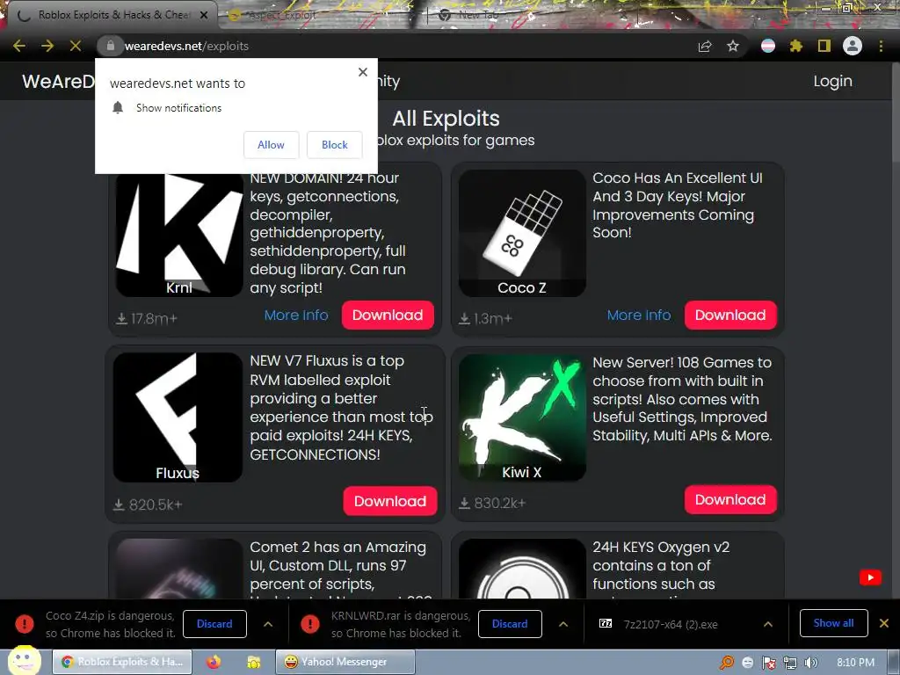Viewport: 900px width, 675px height.
Task: Click the Oxygen v2 thumbnail
Action: click(522, 569)
